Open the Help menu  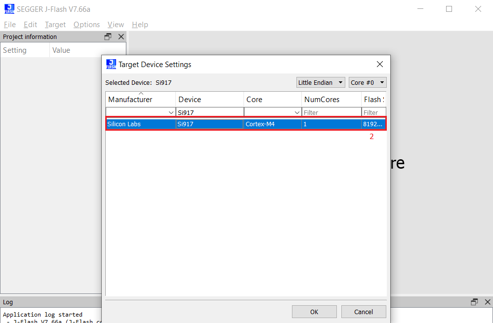140,25
